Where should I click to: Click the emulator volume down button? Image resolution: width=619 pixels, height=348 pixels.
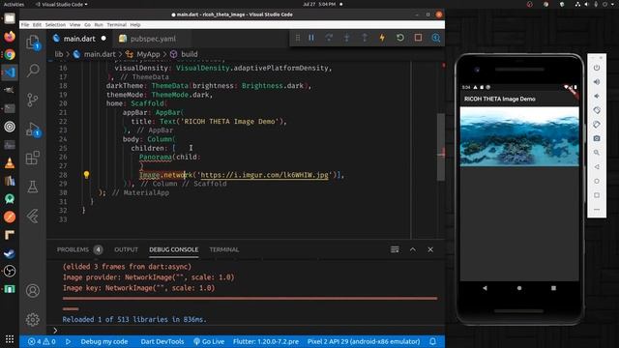(597, 96)
